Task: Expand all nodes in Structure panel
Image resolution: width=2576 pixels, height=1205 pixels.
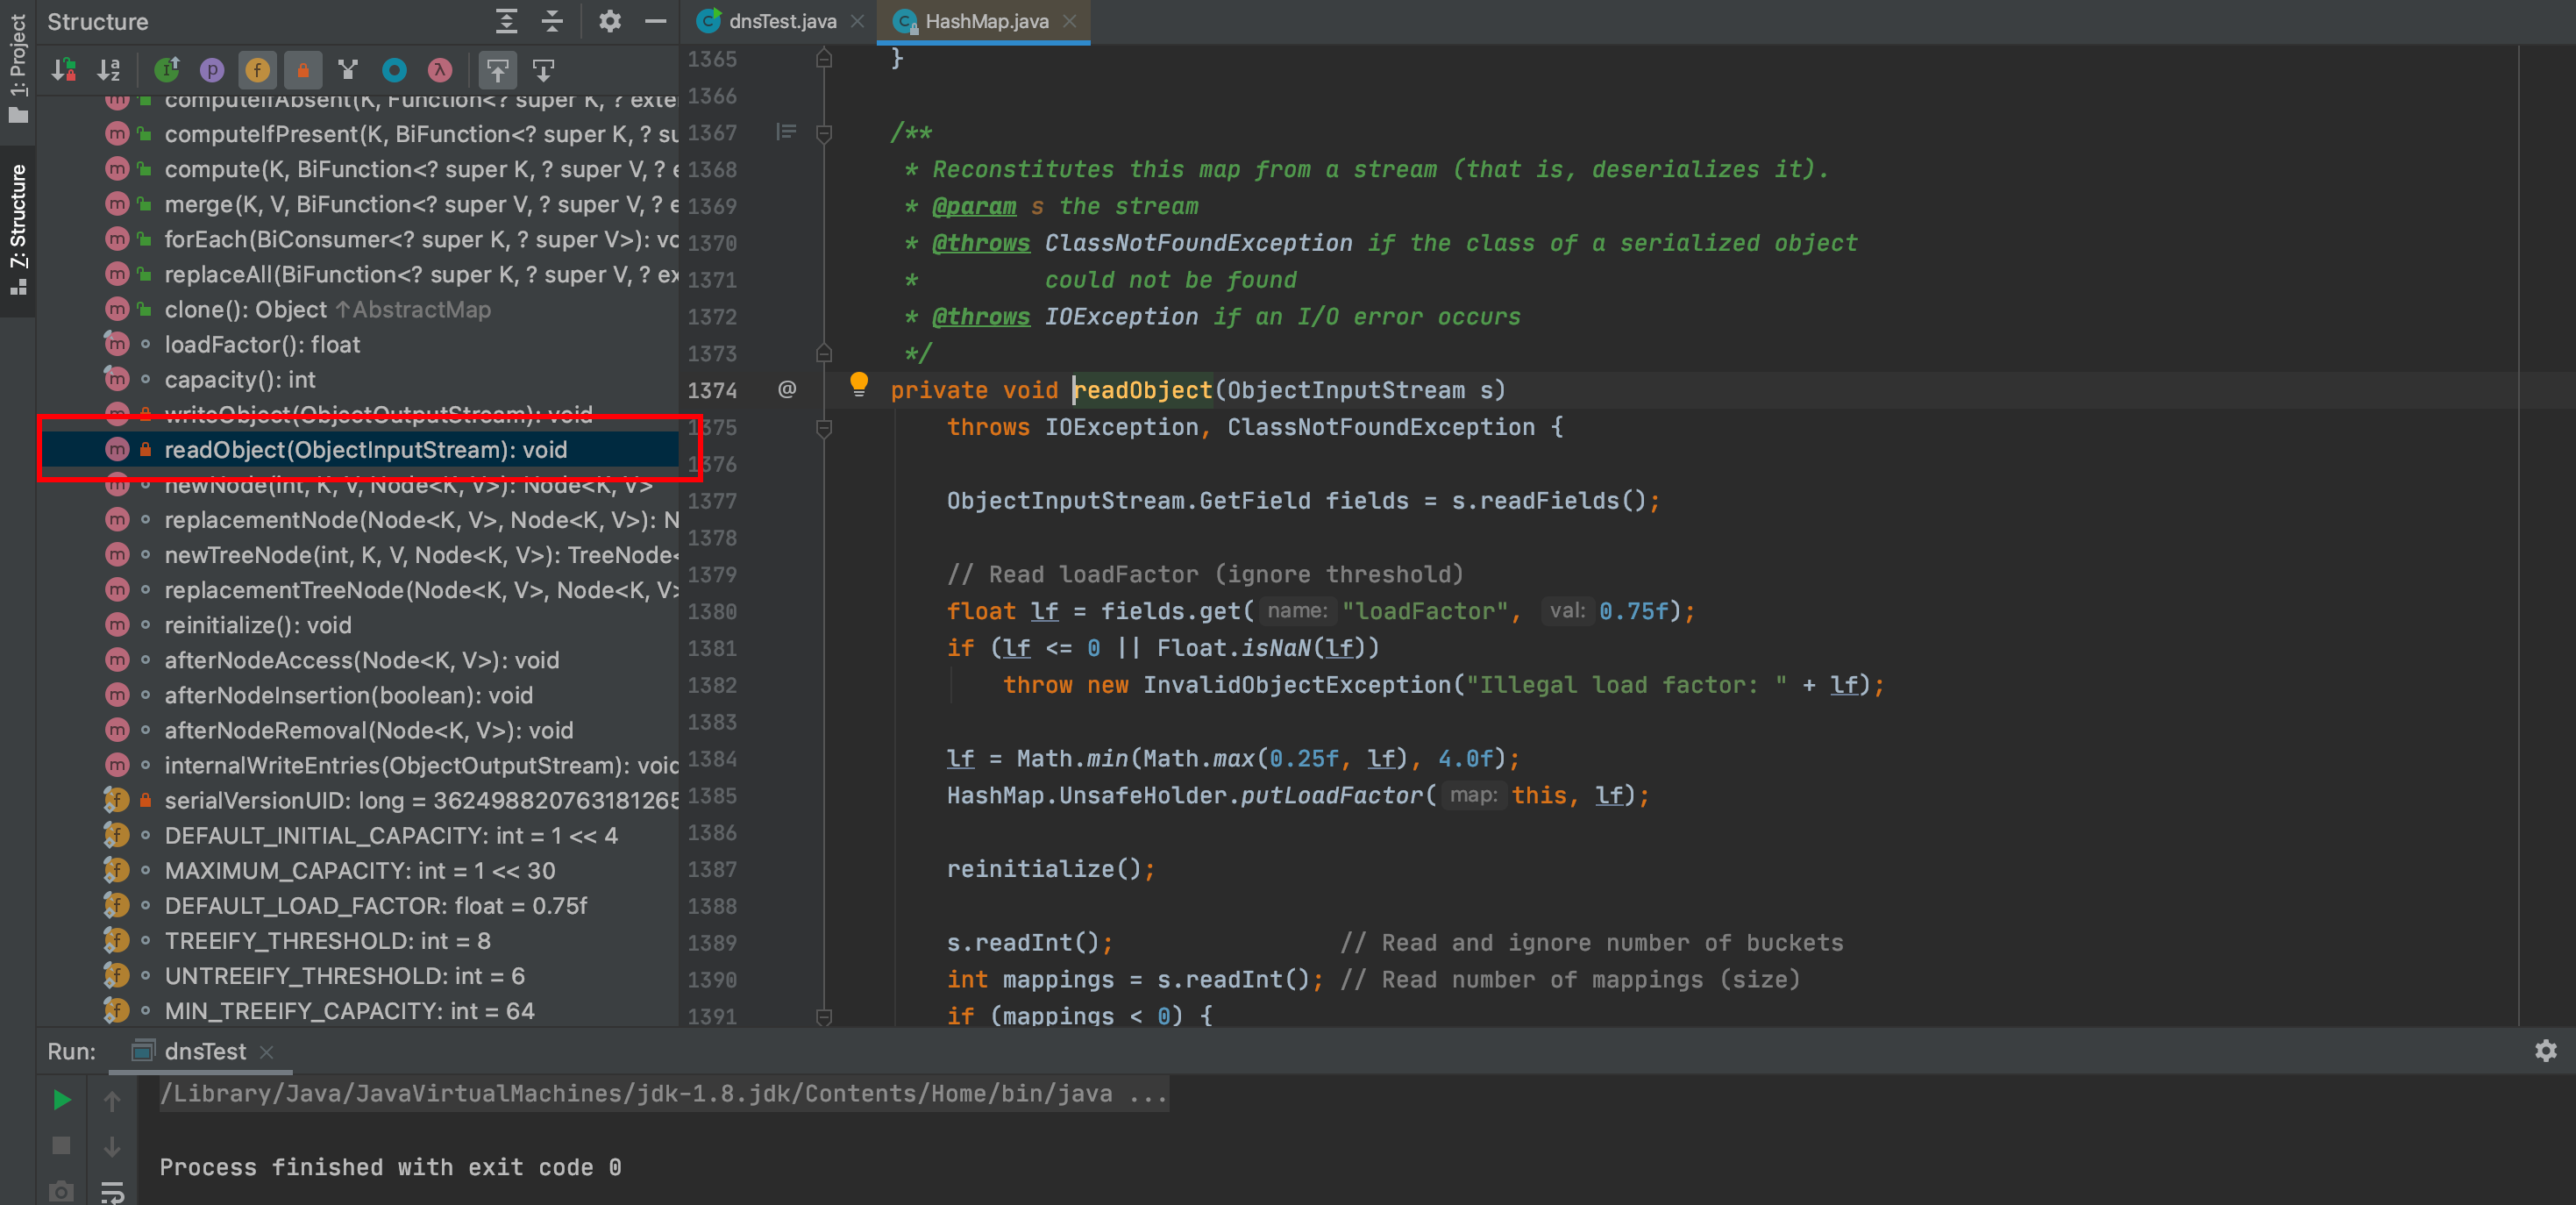Action: click(x=507, y=21)
